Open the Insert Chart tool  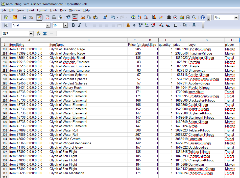(x=154, y=18)
